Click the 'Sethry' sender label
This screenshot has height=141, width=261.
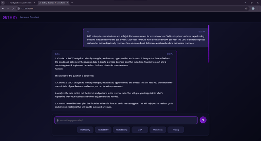57,54
